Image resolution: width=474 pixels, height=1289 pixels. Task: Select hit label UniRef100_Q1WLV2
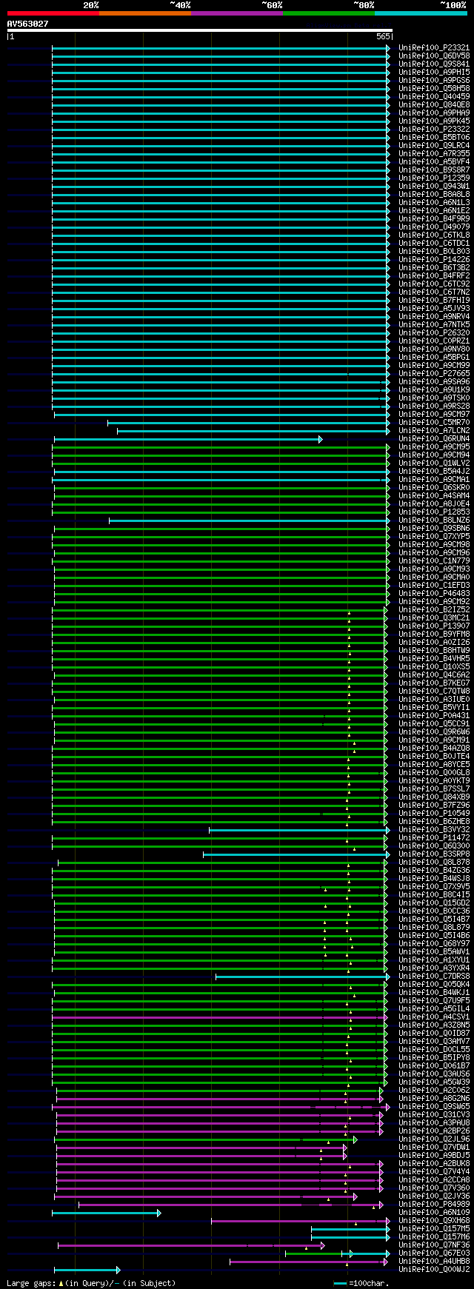click(434, 463)
